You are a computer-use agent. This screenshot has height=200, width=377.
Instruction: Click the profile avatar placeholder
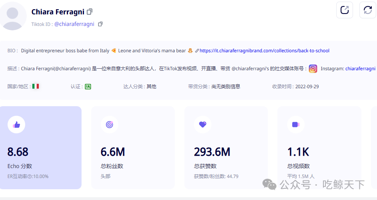pos(12,16)
